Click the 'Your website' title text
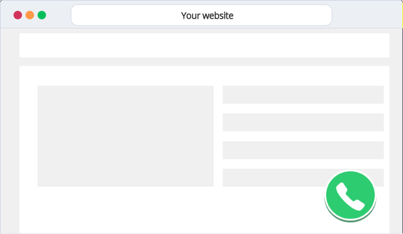 point(207,15)
